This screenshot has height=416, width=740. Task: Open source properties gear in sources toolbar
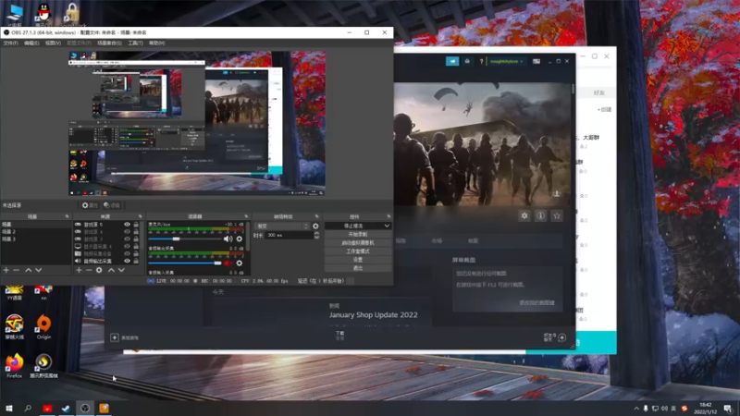(99, 270)
